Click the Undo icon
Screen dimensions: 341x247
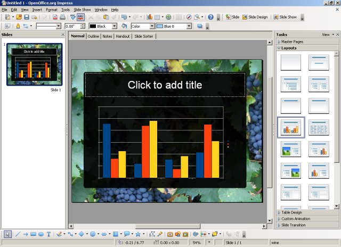(x=124, y=17)
